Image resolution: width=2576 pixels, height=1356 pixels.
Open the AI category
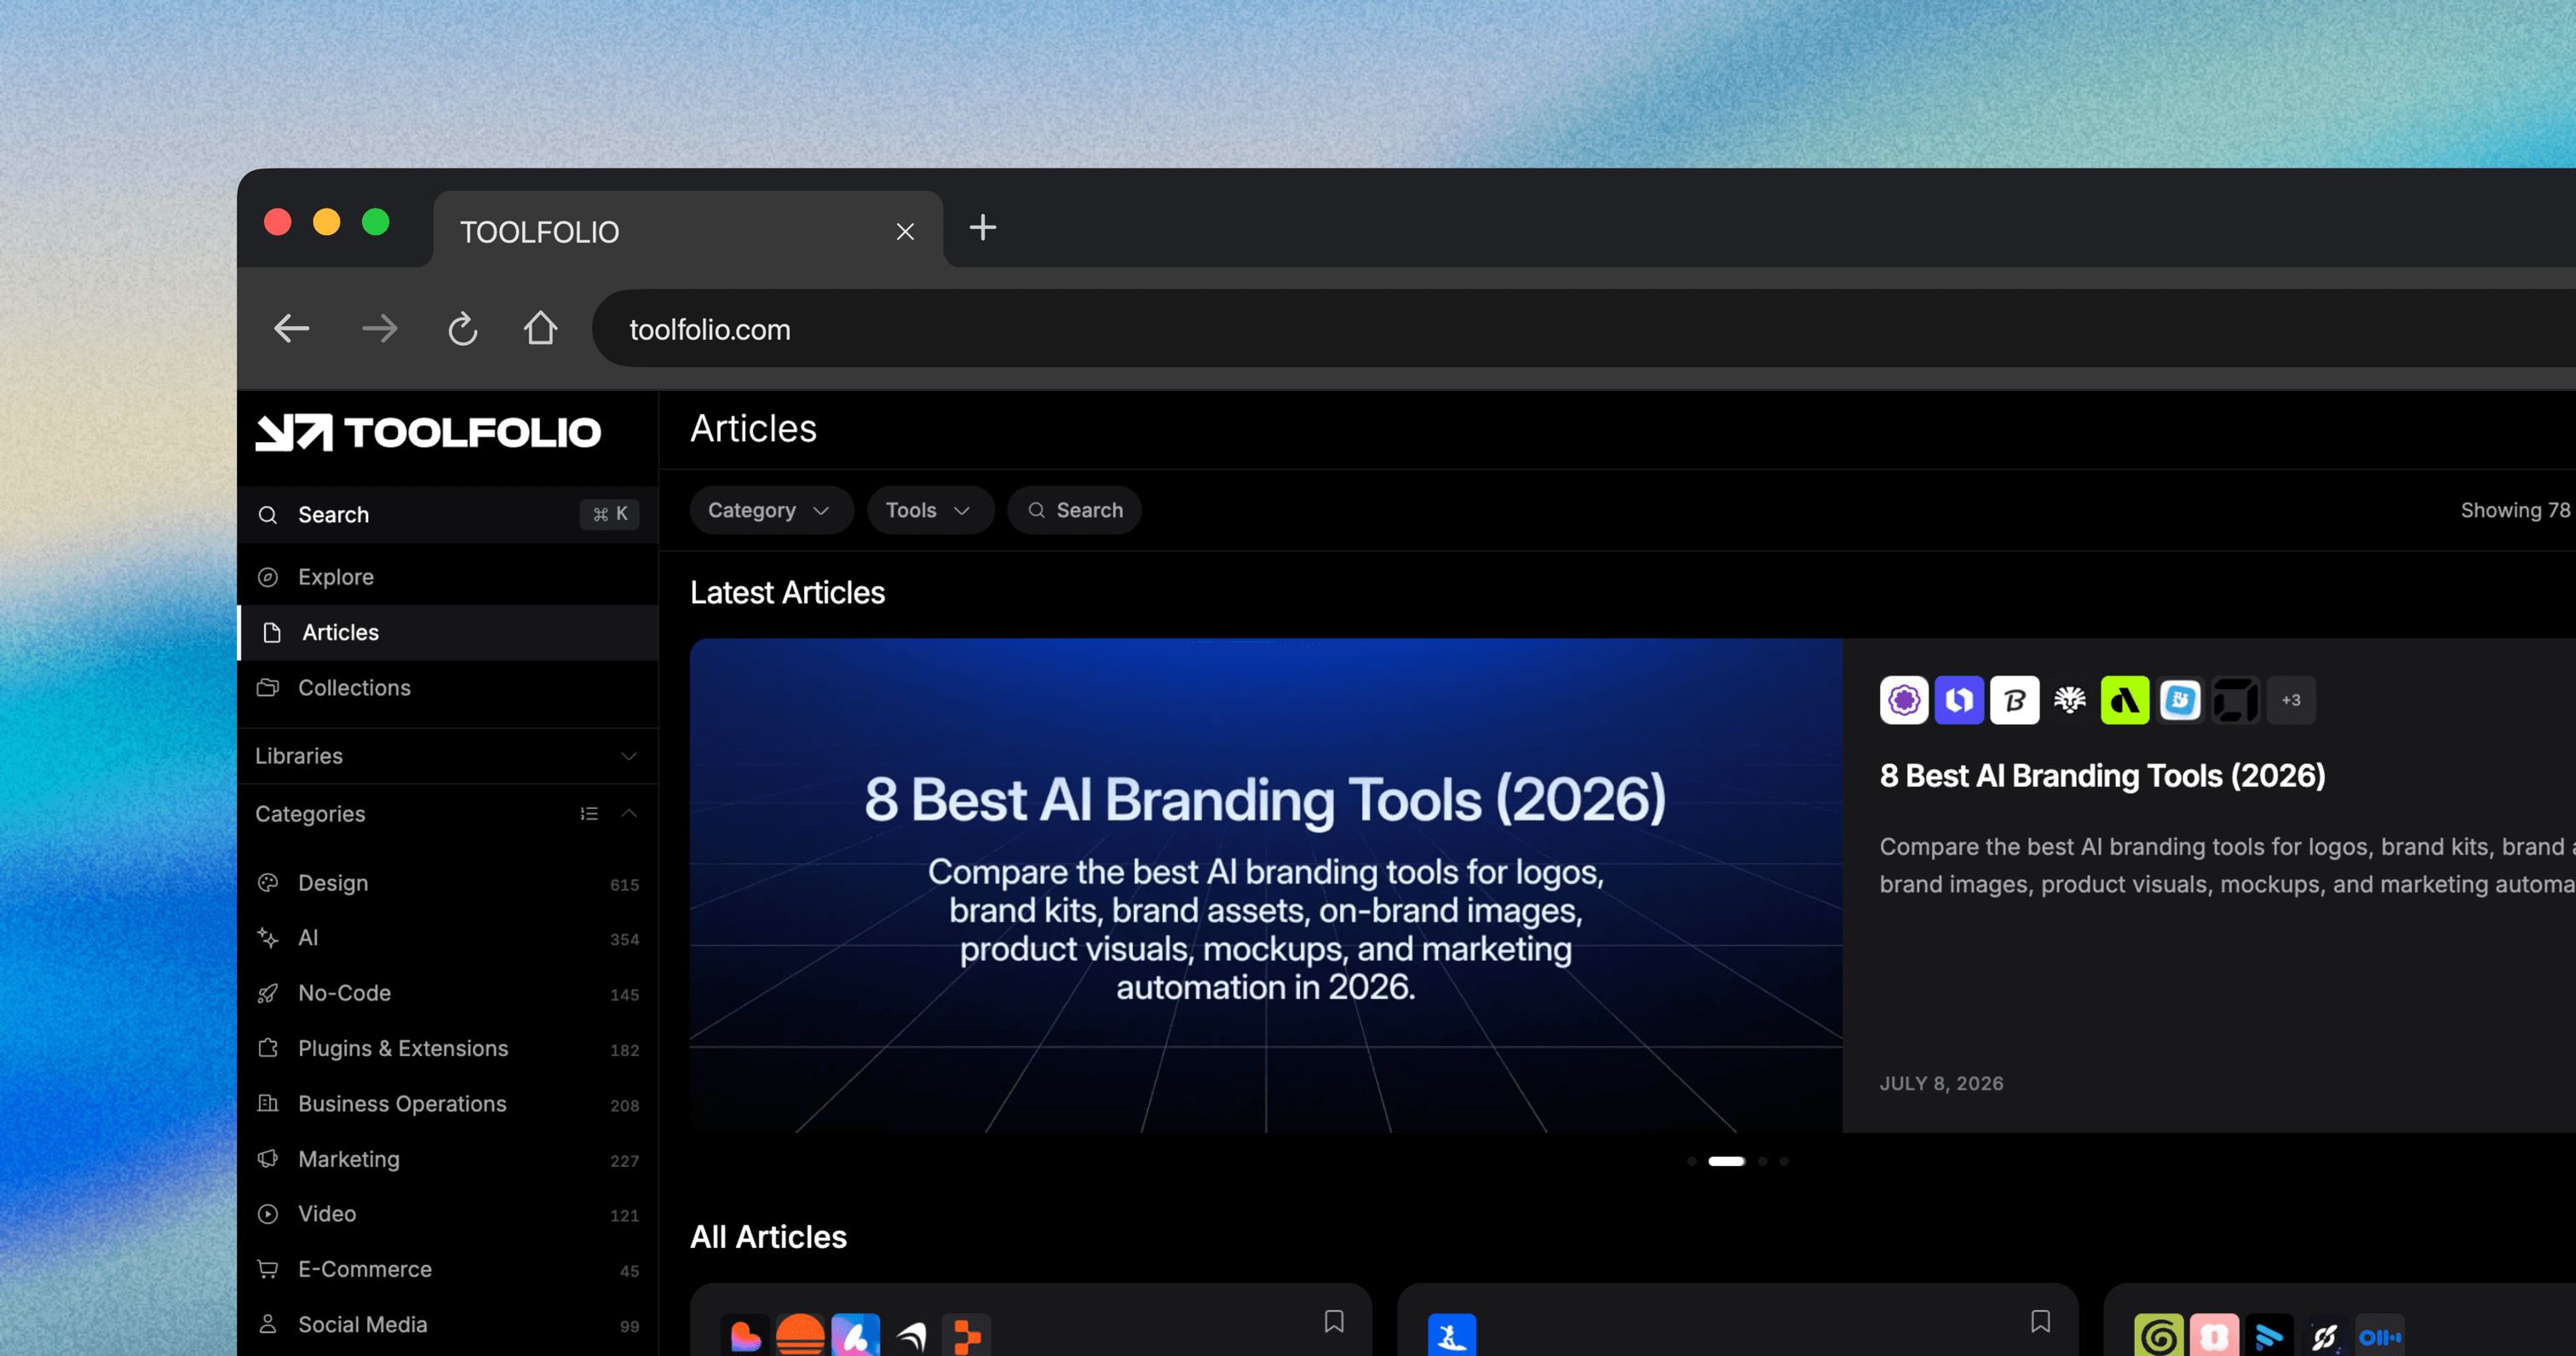point(448,938)
